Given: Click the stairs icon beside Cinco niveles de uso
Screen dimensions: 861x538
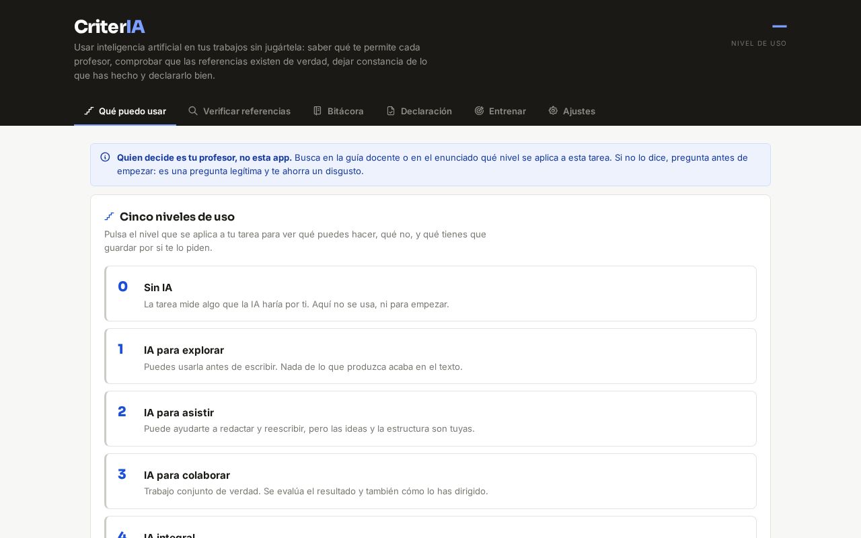Looking at the screenshot, I should [x=110, y=217].
